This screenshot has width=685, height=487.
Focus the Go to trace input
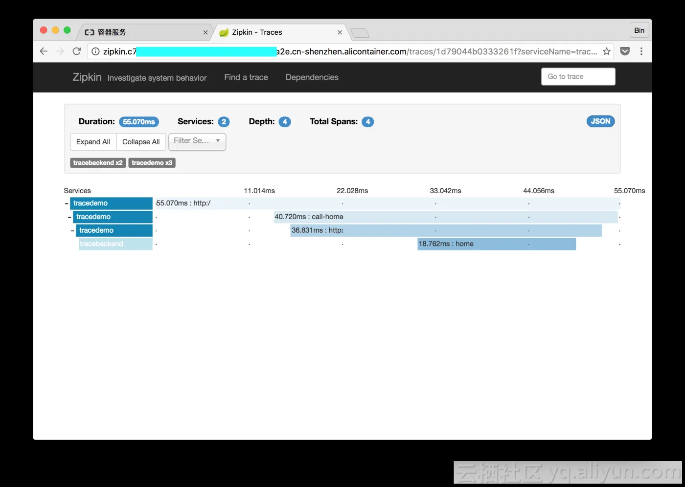[x=578, y=77]
